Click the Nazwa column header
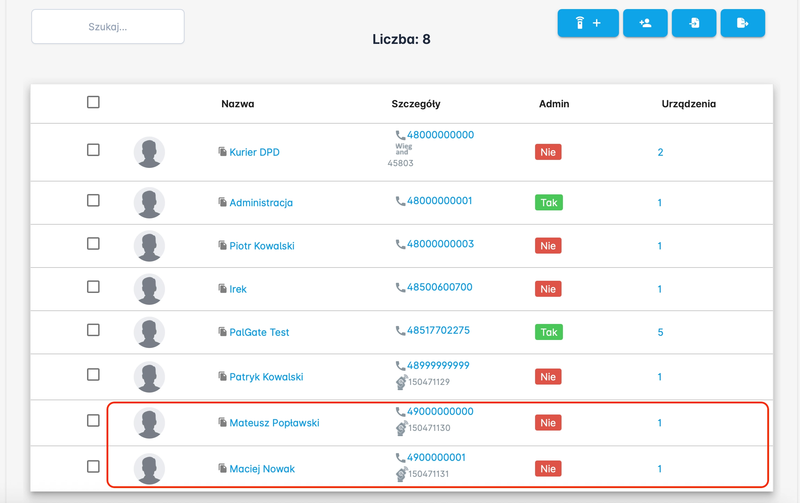800x503 pixels. tap(238, 104)
